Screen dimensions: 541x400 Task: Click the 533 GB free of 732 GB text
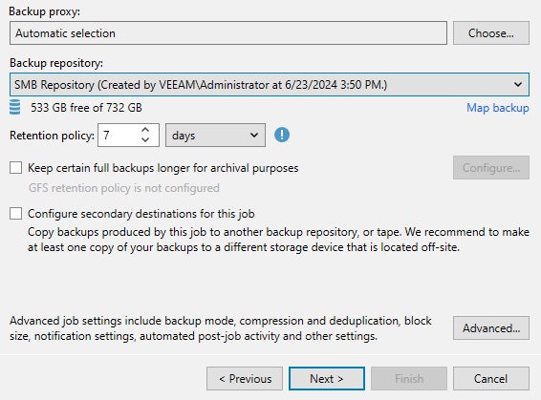click(x=86, y=108)
